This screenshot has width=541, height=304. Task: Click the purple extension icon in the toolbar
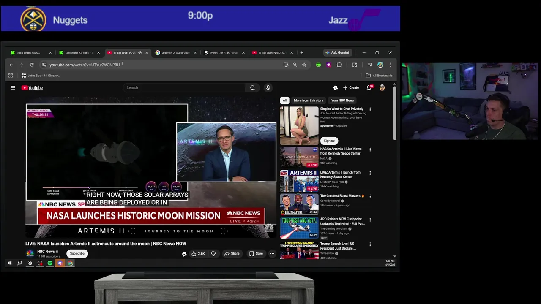(x=328, y=65)
